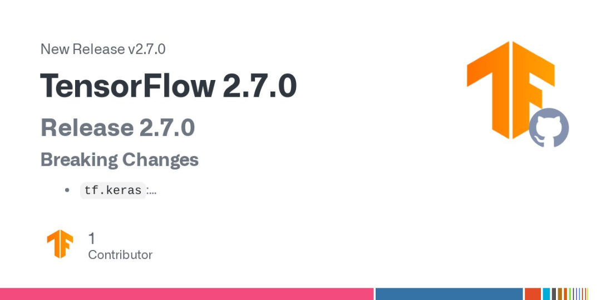The width and height of the screenshot is (601, 300).
Task: Click the orange-red language bar segment
Action: click(x=533, y=294)
